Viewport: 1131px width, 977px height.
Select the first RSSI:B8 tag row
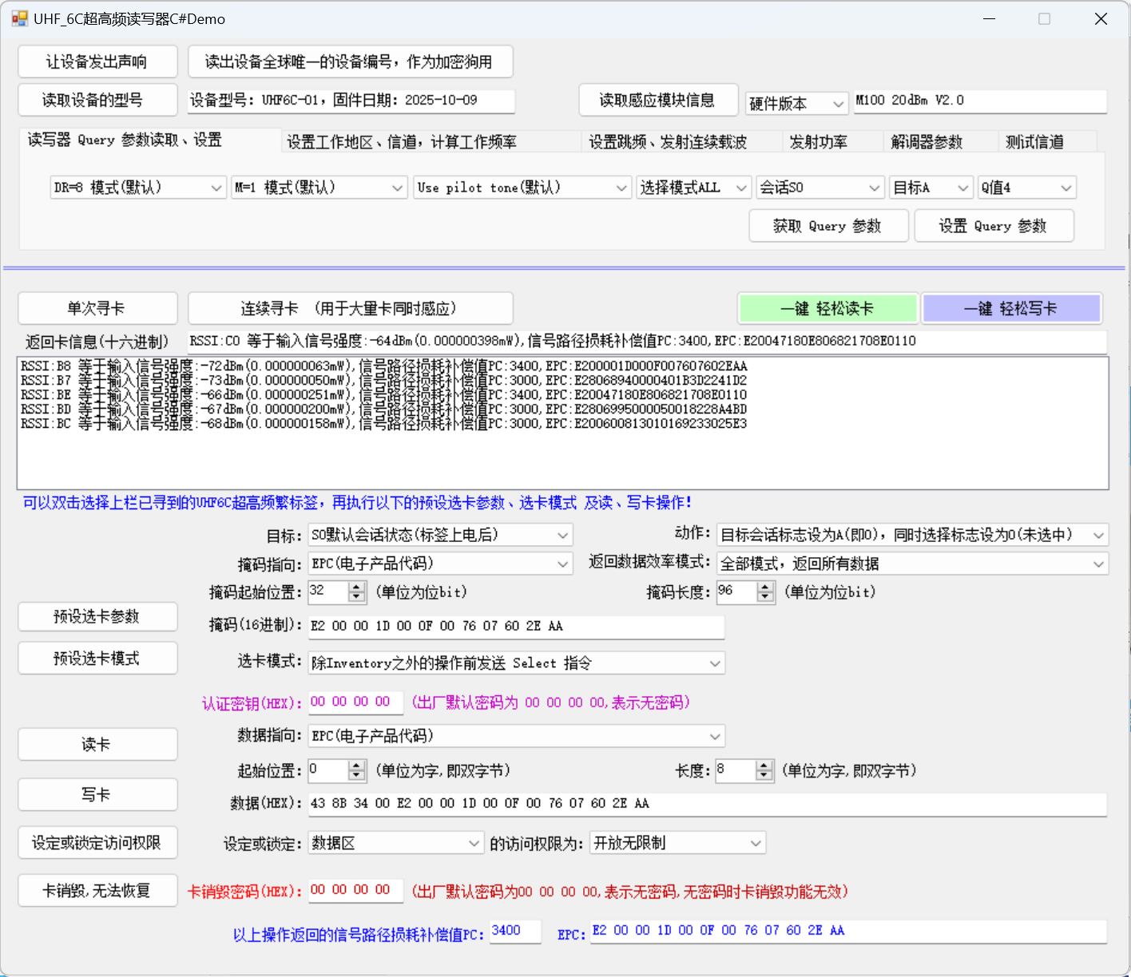[x=383, y=366]
